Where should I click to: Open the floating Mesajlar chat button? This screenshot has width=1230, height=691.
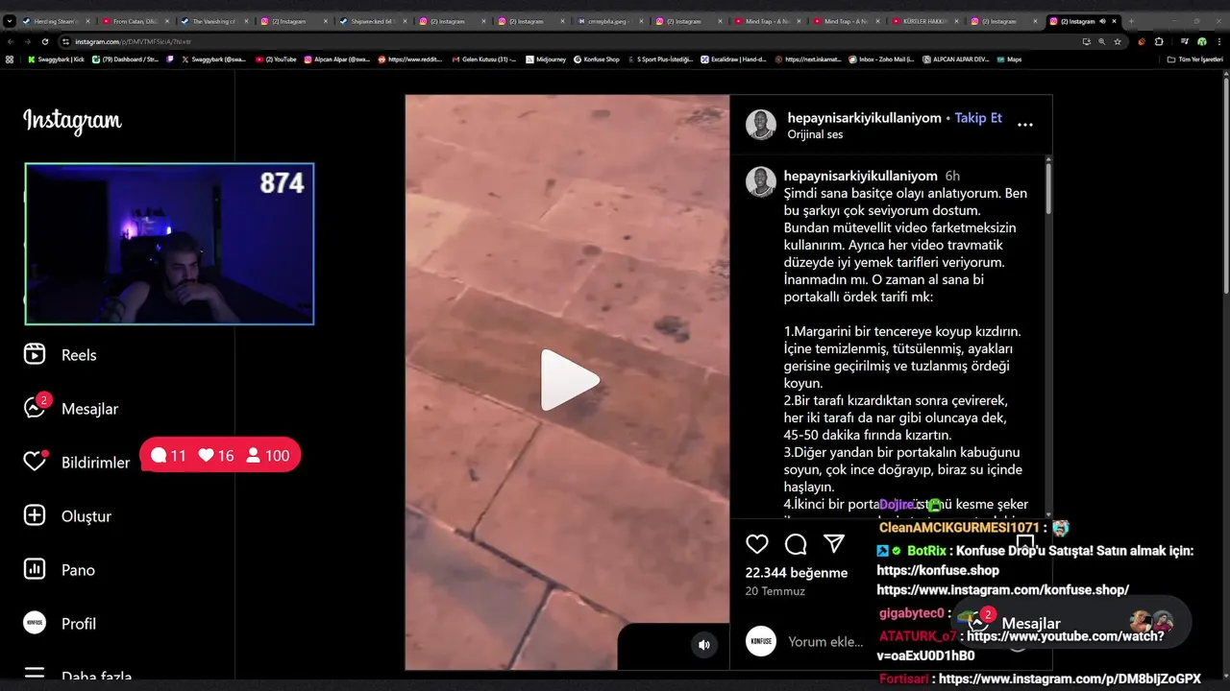tap(1071, 623)
